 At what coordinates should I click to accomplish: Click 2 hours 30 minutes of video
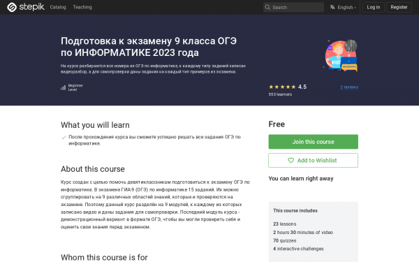(x=303, y=233)
